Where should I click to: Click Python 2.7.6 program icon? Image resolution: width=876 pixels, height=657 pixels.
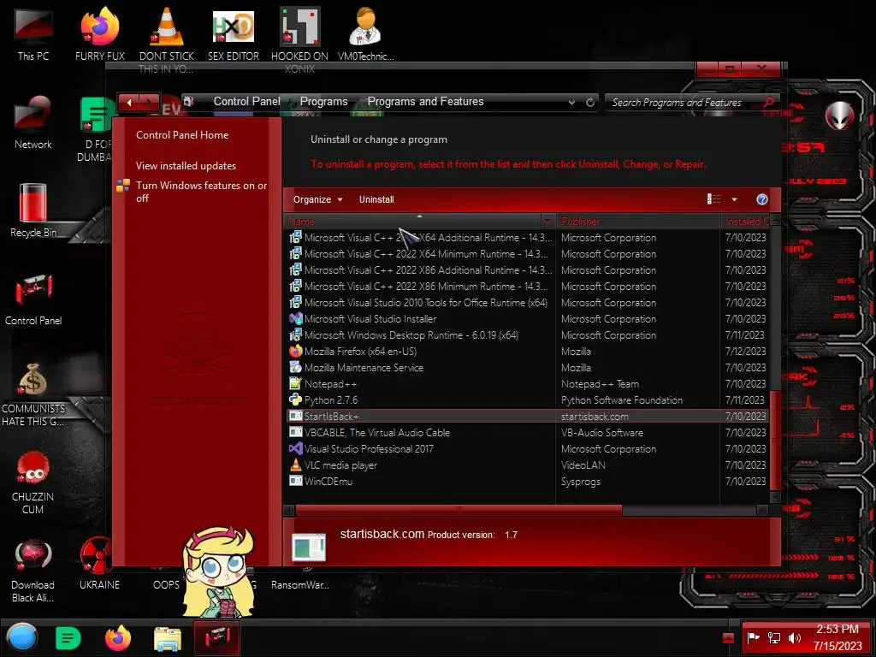295,400
